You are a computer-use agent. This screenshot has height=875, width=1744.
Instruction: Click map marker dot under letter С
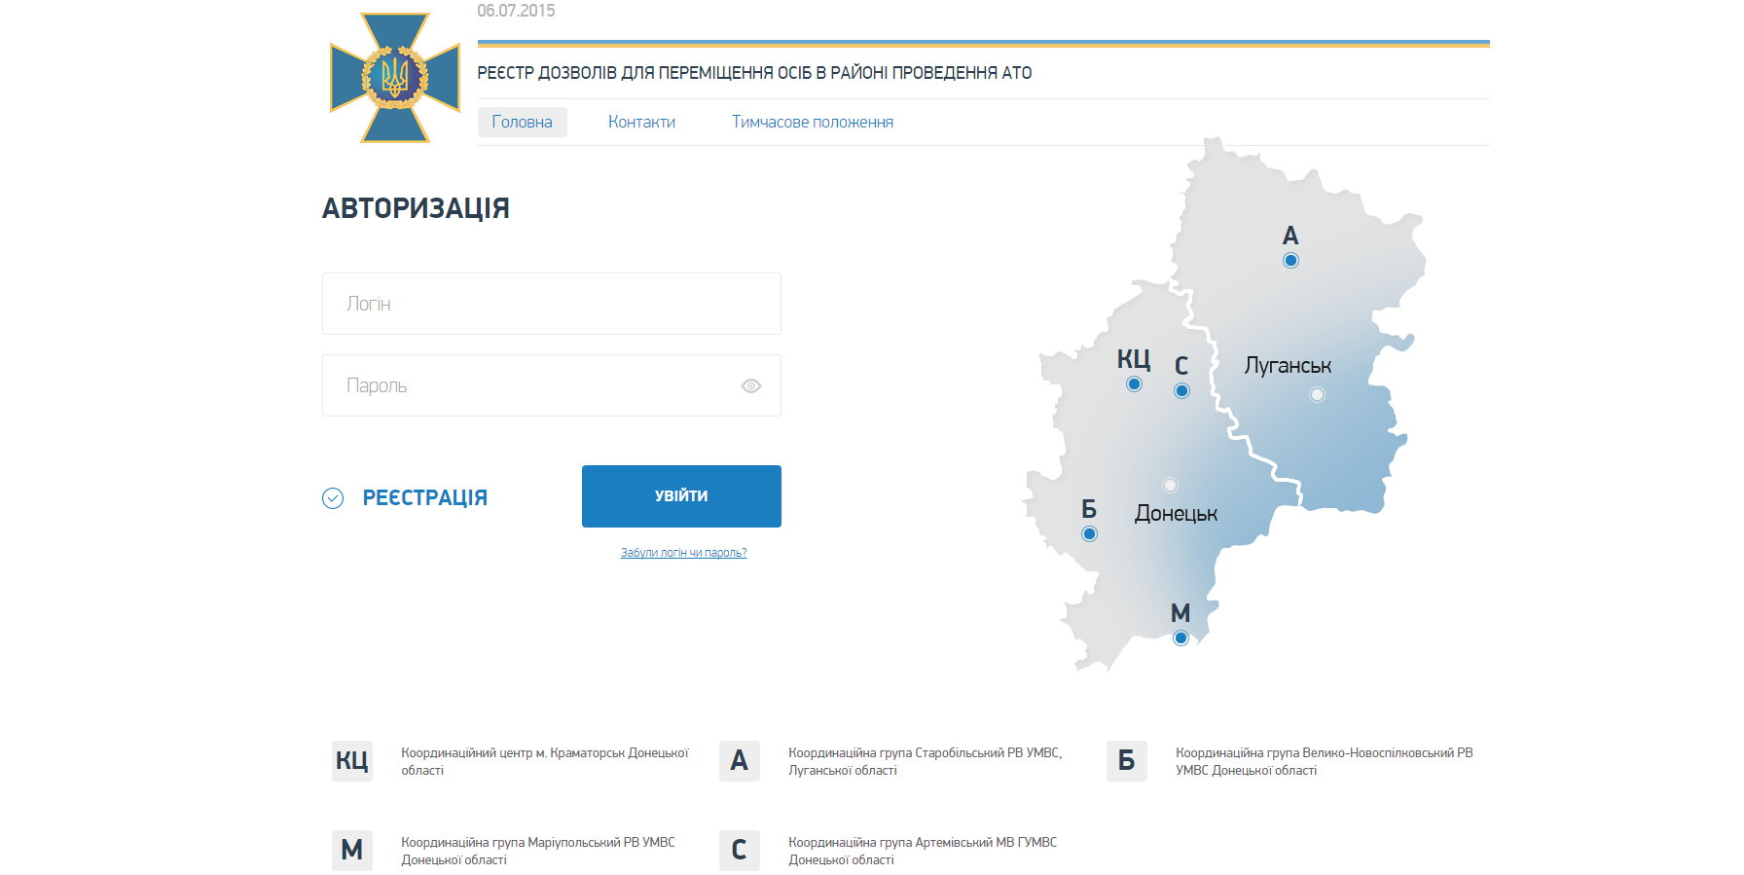tap(1181, 391)
